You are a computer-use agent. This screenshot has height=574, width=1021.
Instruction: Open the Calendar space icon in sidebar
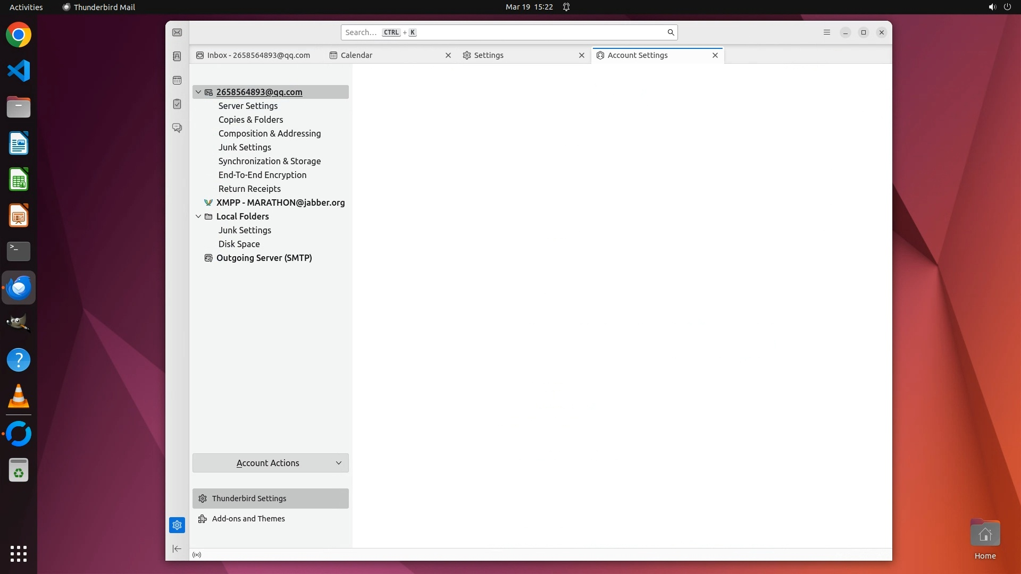(x=177, y=80)
